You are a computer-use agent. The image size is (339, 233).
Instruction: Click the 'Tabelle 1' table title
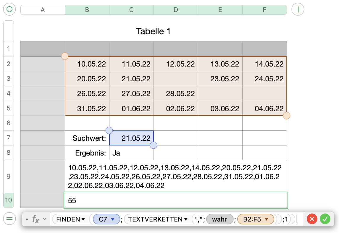point(153,31)
